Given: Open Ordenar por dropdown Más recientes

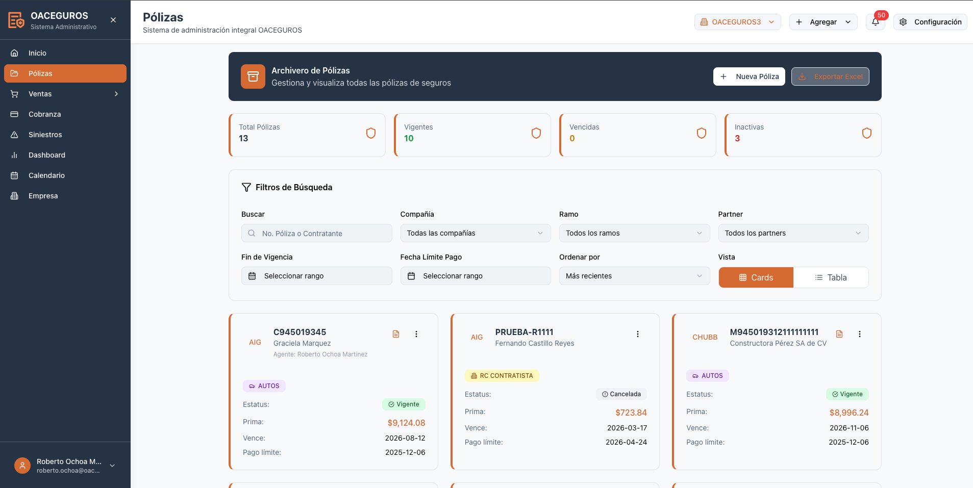Looking at the screenshot, I should coord(634,276).
